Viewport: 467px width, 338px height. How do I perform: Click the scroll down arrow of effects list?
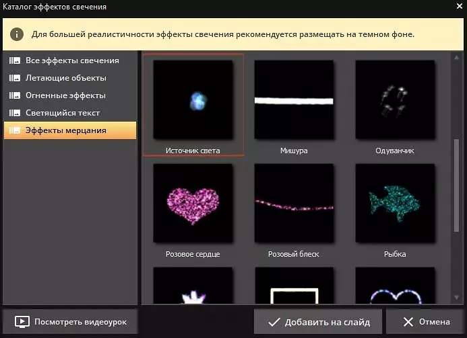point(457,297)
